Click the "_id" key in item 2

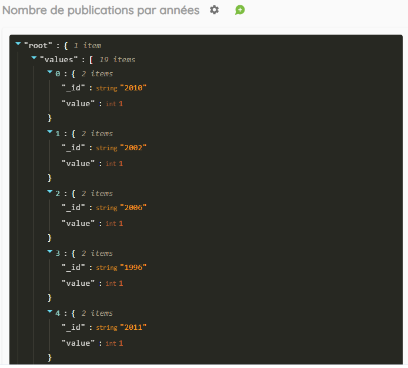[x=73, y=208]
